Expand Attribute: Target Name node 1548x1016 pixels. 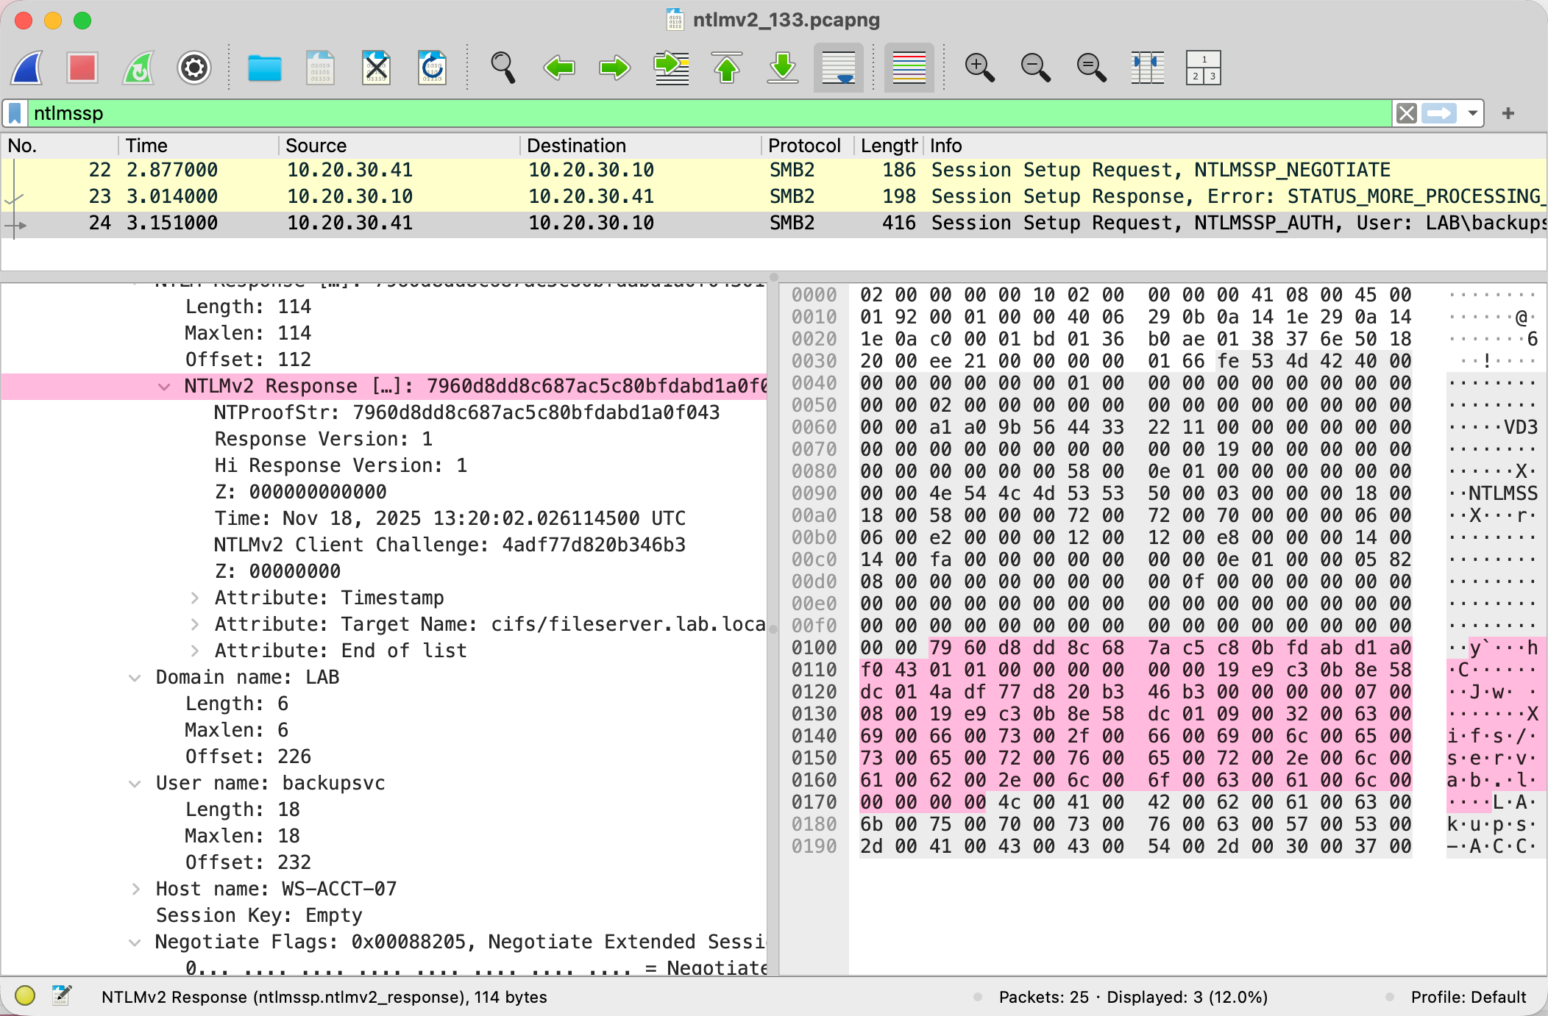point(195,625)
